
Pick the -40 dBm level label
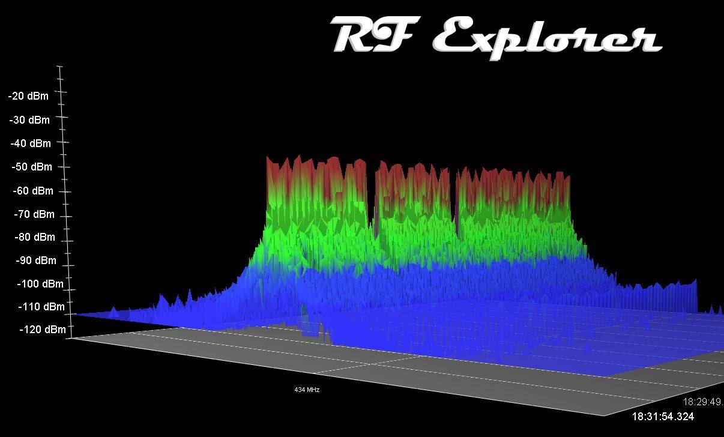click(31, 143)
